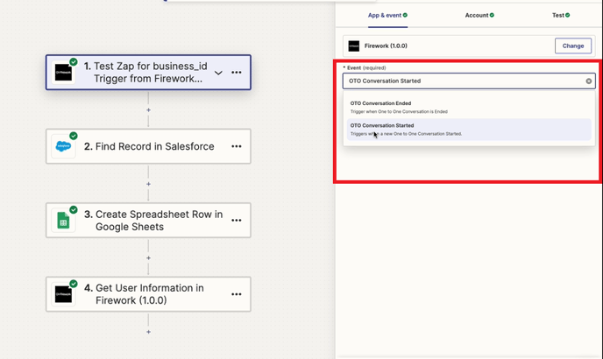The height and width of the screenshot is (359, 603).
Task: Select step 3 Create Spreadsheet Row in Google Sheets
Action: [x=148, y=221]
